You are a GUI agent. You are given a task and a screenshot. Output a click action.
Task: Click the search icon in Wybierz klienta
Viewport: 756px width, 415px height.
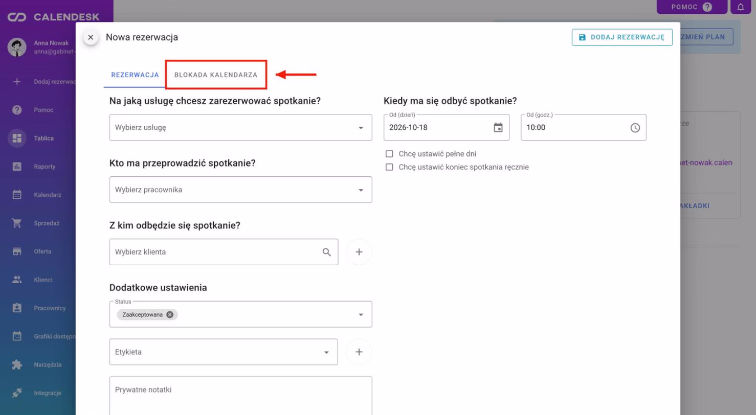tap(327, 252)
